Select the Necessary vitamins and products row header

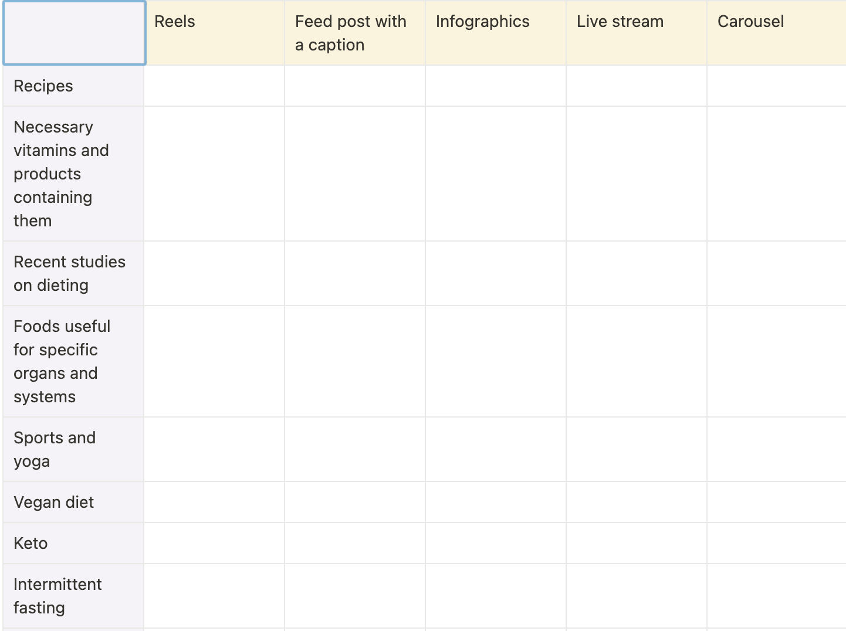(x=73, y=174)
